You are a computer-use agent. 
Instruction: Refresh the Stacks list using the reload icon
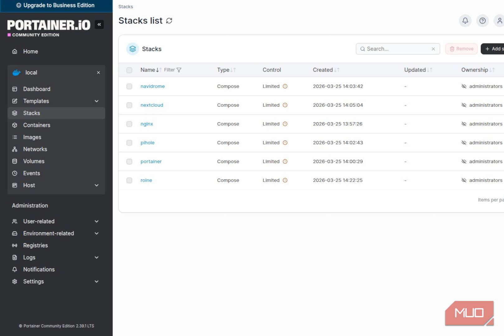click(169, 21)
